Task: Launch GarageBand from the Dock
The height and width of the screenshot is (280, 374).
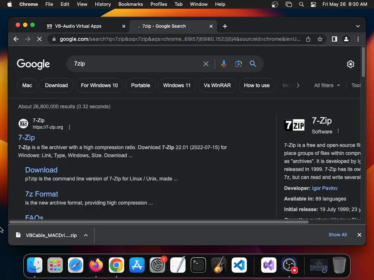Action: 219,265
